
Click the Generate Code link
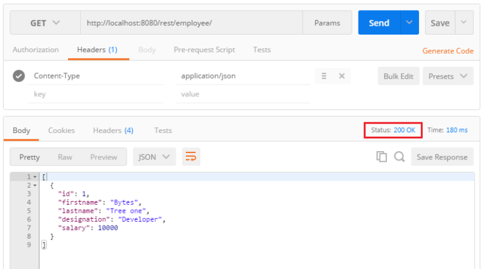pos(448,51)
